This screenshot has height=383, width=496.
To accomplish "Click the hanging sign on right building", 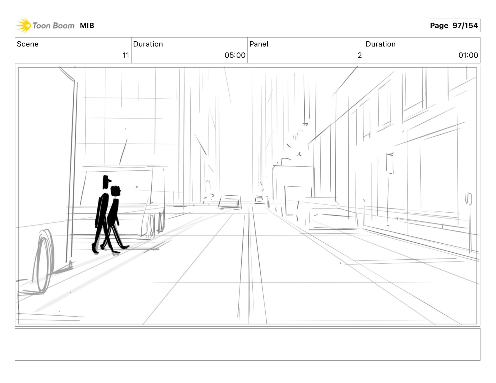I will (x=390, y=163).
